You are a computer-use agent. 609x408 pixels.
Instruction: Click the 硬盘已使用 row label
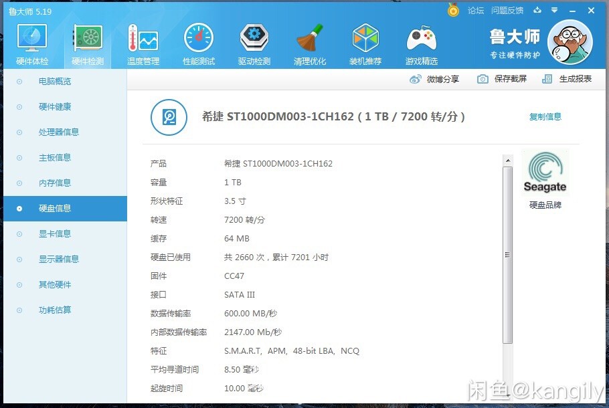tap(171, 258)
